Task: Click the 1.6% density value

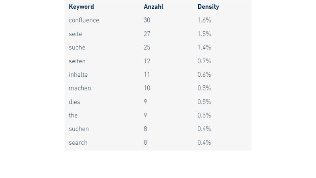Action: (x=204, y=20)
